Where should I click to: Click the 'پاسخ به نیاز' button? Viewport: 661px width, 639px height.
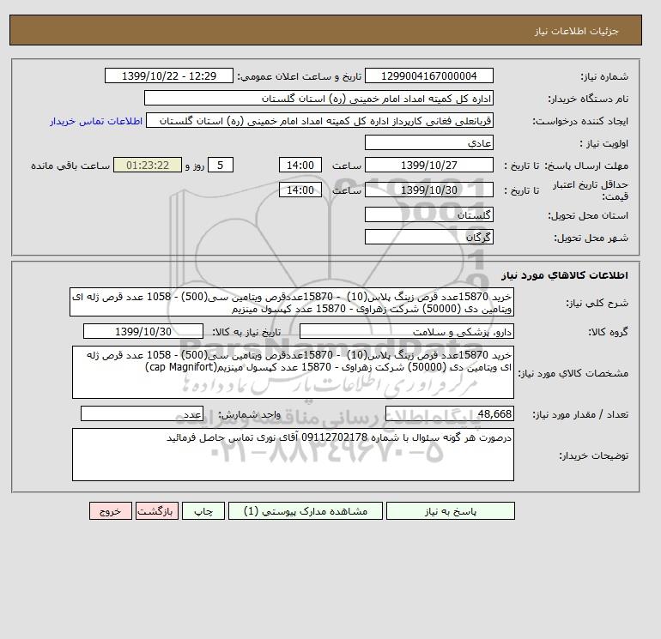pos(450,510)
